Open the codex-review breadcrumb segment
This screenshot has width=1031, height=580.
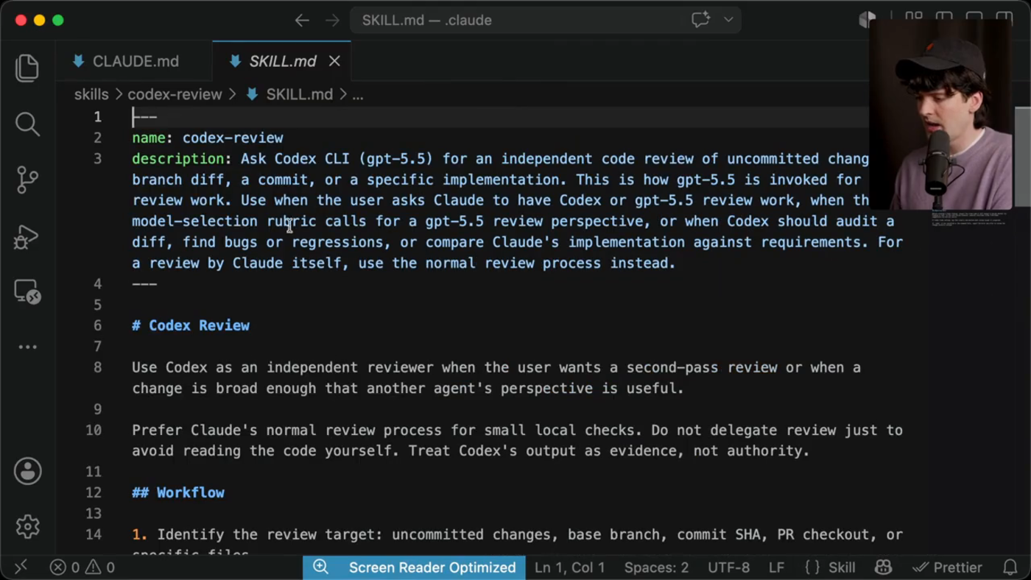coord(175,94)
